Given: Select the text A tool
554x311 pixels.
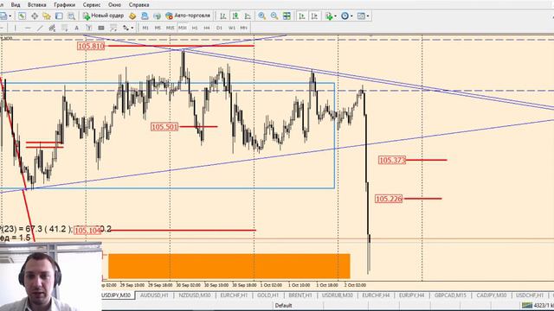Looking at the screenshot, I should [76, 28].
